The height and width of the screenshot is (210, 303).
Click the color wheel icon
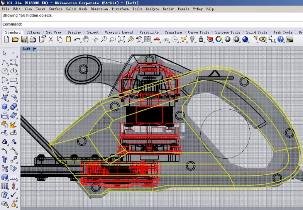[x=218, y=39]
